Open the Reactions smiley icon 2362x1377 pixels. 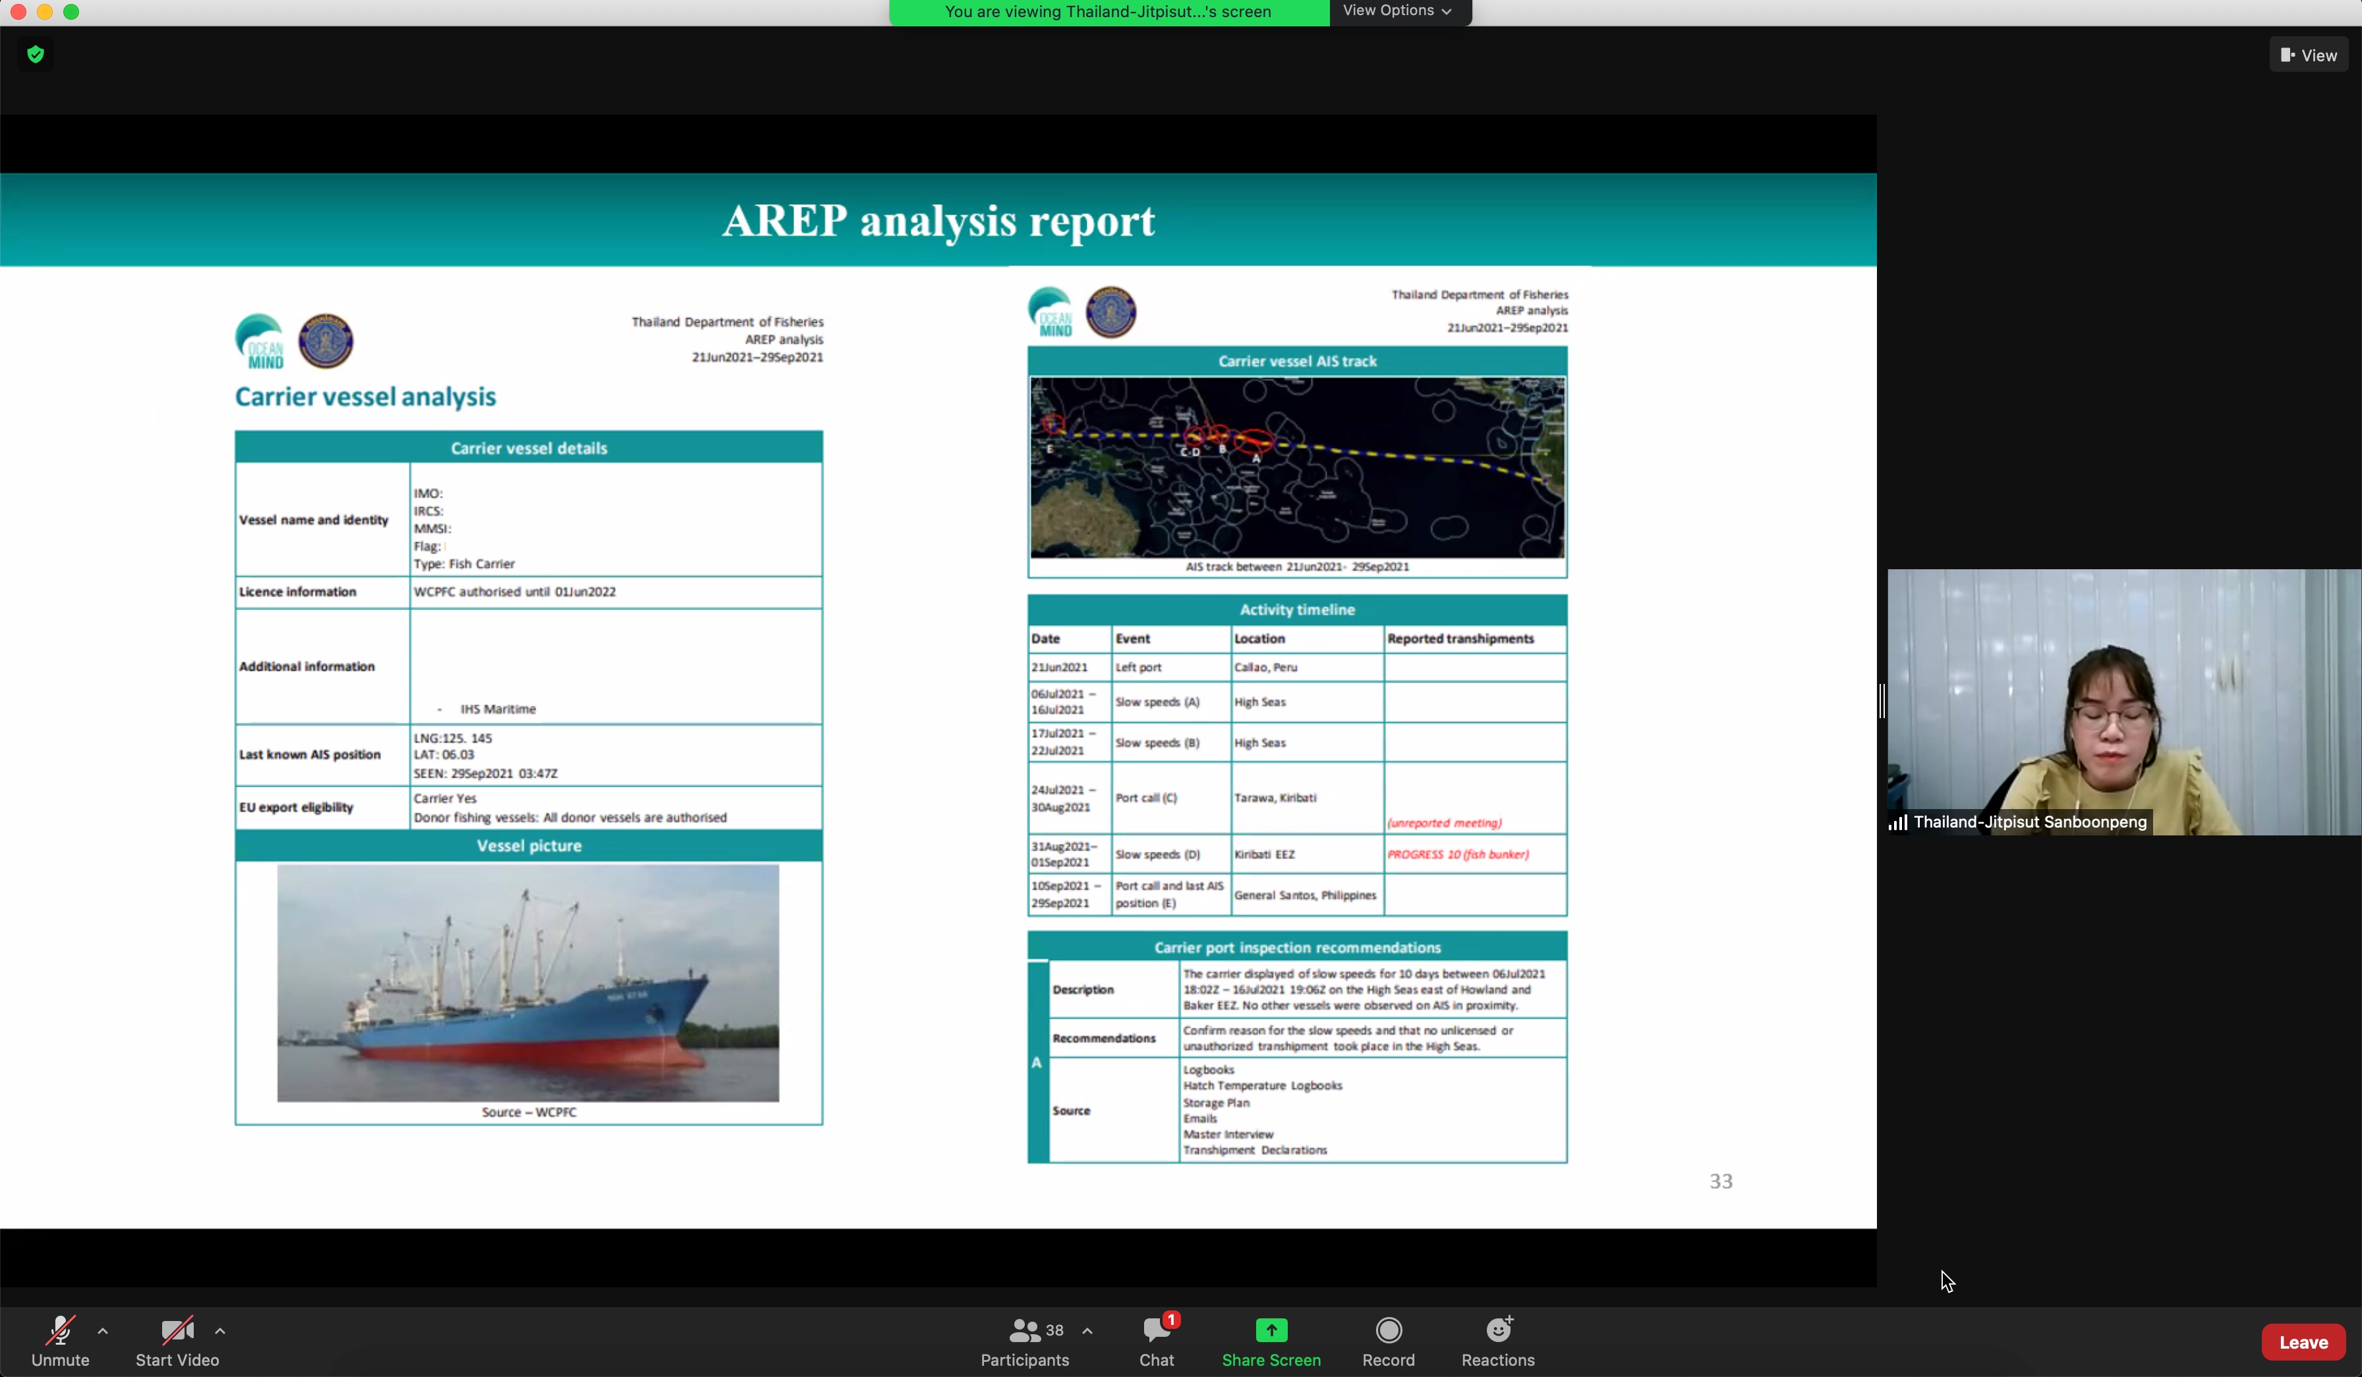pyautogui.click(x=1498, y=1330)
